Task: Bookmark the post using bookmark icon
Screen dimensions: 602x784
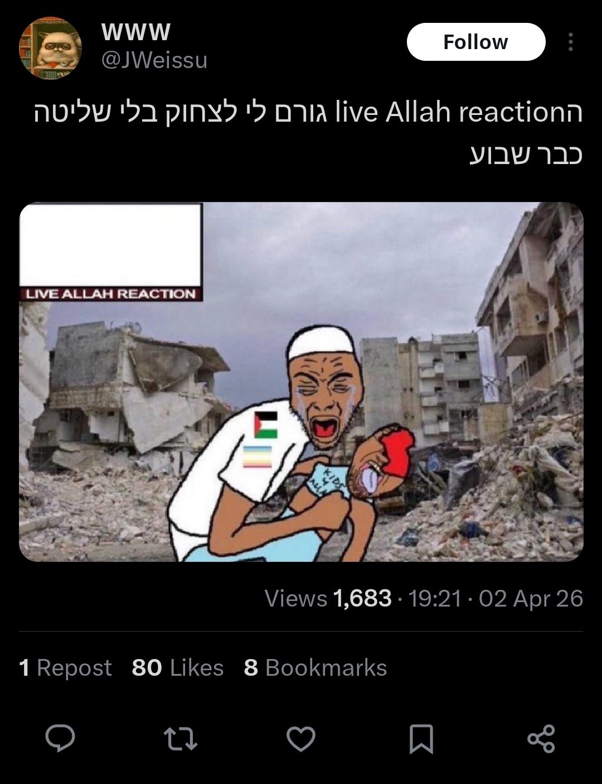Action: click(x=421, y=739)
